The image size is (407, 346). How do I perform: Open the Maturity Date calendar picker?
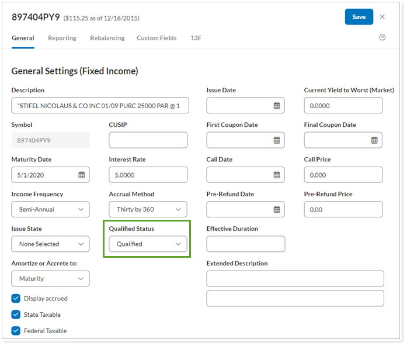(x=82, y=175)
